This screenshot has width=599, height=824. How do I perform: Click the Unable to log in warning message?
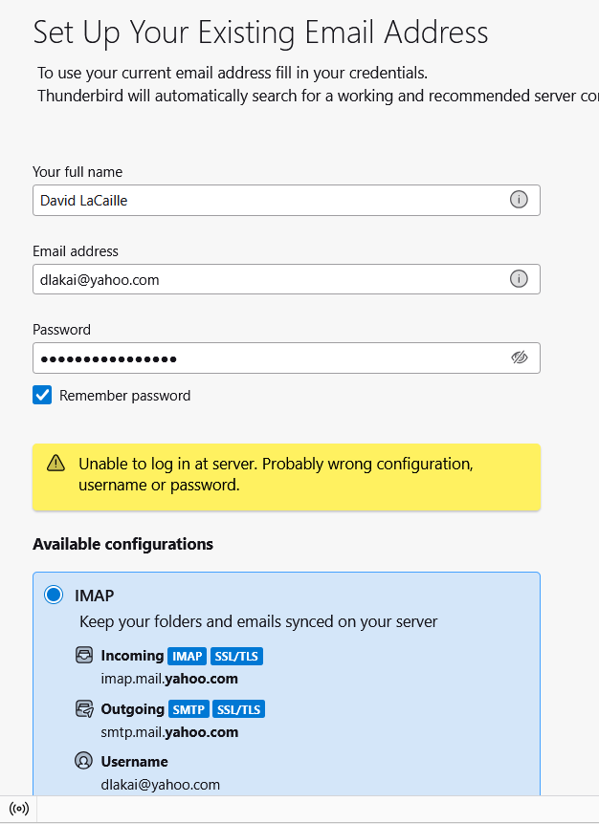pyautogui.click(x=276, y=474)
